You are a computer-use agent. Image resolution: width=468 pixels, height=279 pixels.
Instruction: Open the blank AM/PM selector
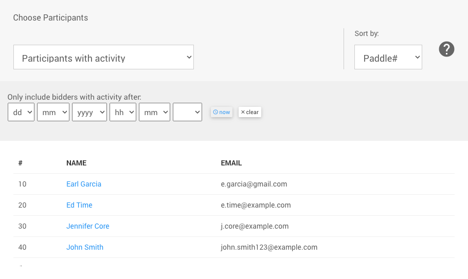tap(187, 112)
